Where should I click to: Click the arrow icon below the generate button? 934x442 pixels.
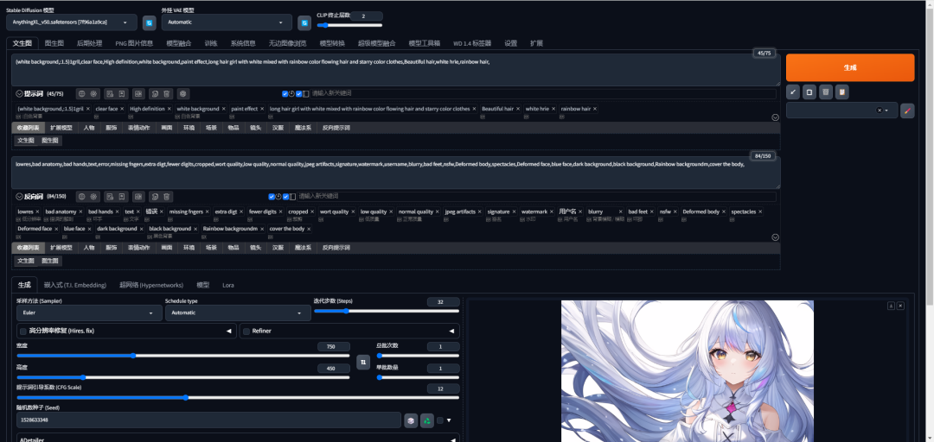[x=793, y=92]
